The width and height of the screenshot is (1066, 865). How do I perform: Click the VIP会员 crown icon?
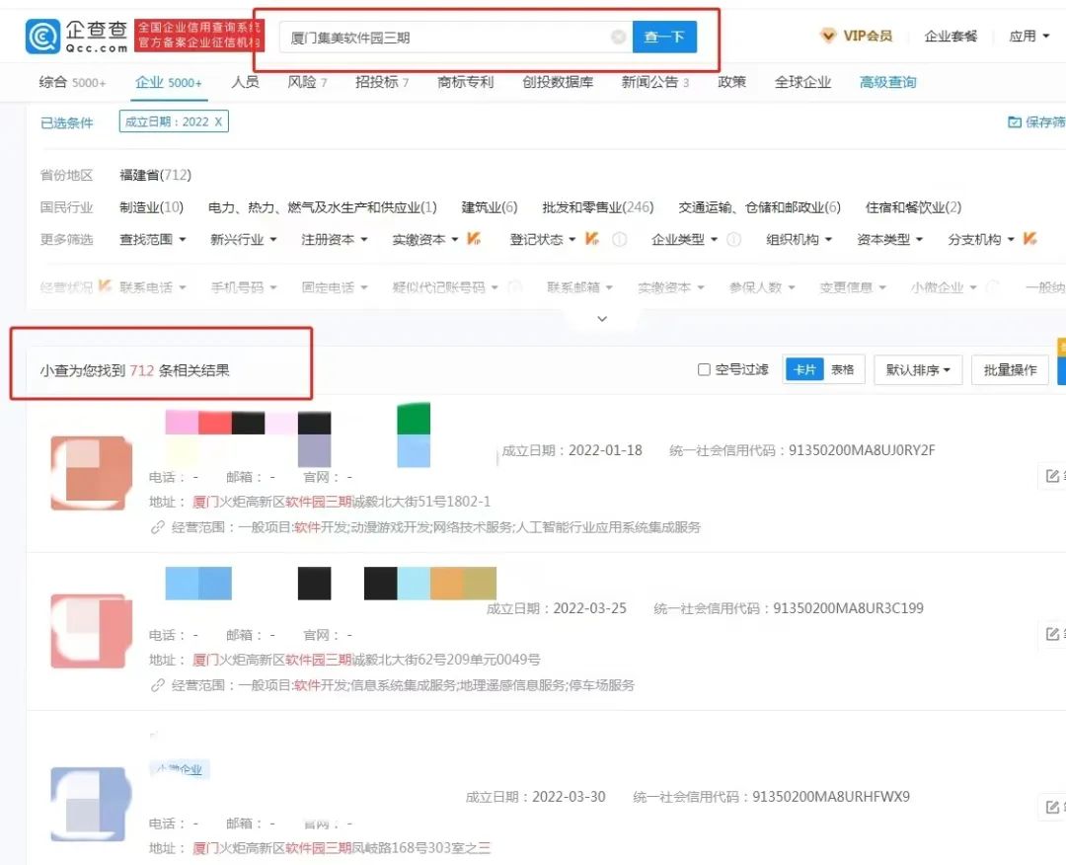(x=827, y=36)
